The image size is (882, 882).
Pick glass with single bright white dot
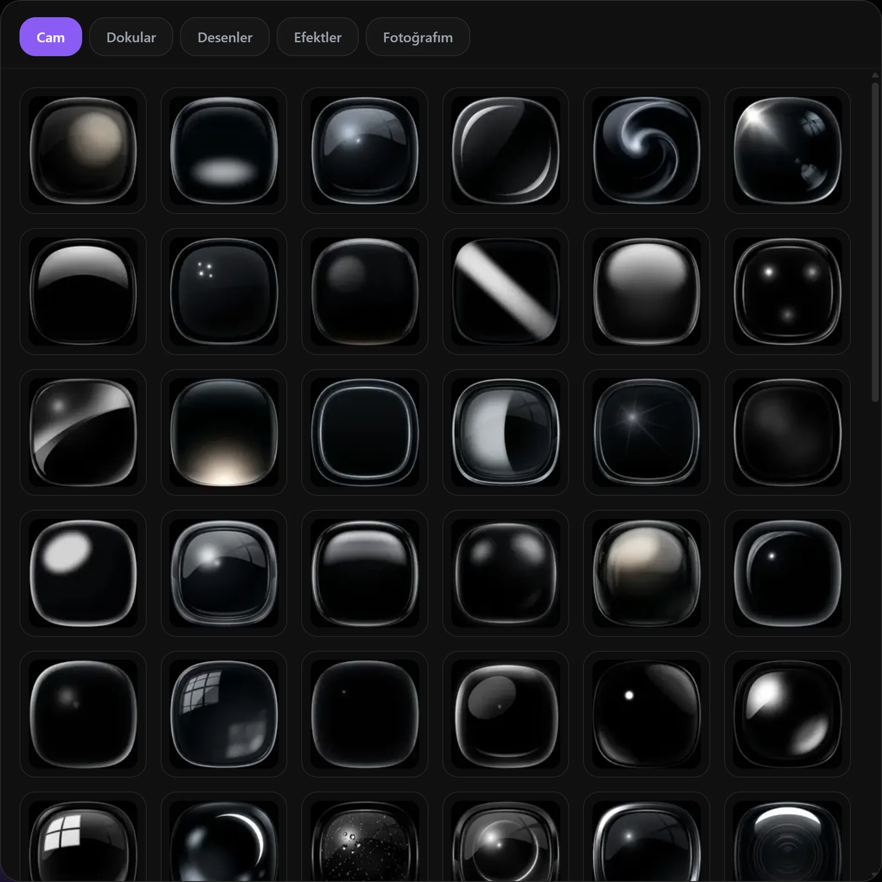click(x=647, y=714)
